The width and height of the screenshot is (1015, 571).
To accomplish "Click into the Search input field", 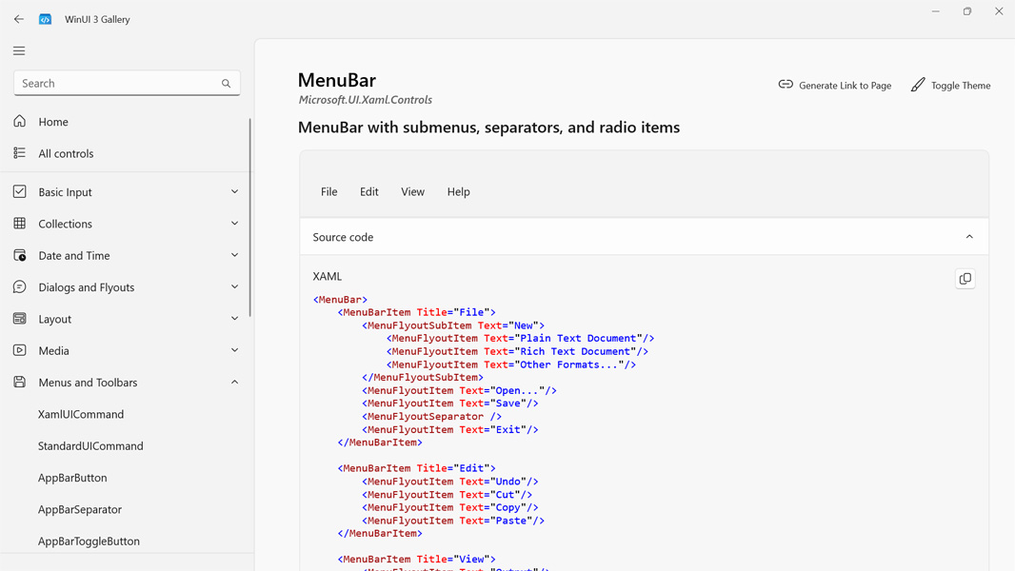I will click(114, 84).
